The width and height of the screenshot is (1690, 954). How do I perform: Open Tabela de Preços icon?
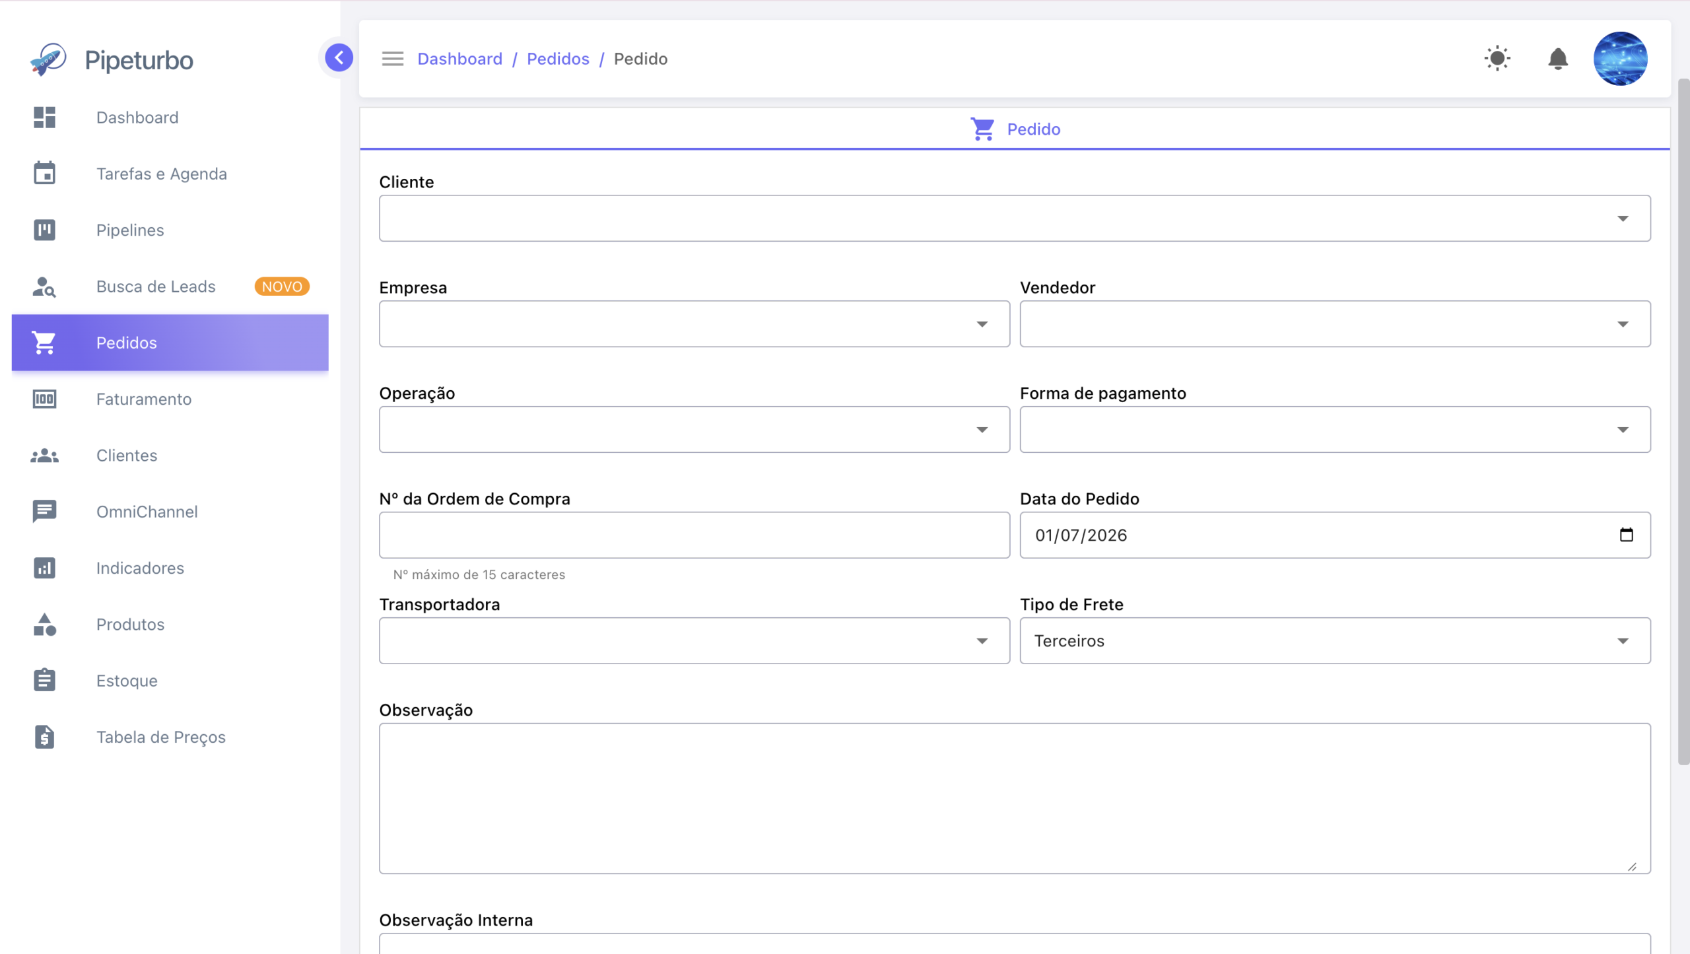pos(44,737)
